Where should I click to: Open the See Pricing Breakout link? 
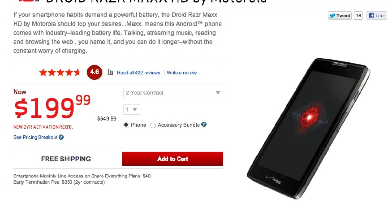pyautogui.click(x=35, y=137)
